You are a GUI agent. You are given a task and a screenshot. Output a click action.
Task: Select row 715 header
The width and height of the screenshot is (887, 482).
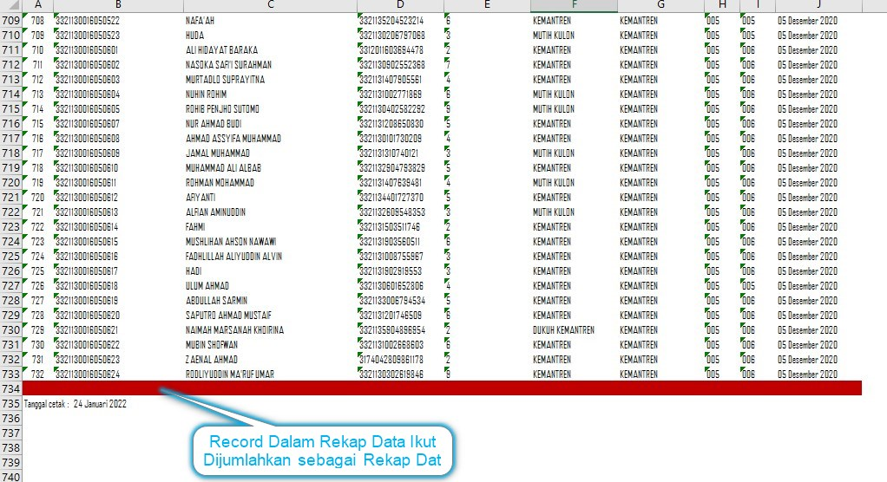click(10, 109)
